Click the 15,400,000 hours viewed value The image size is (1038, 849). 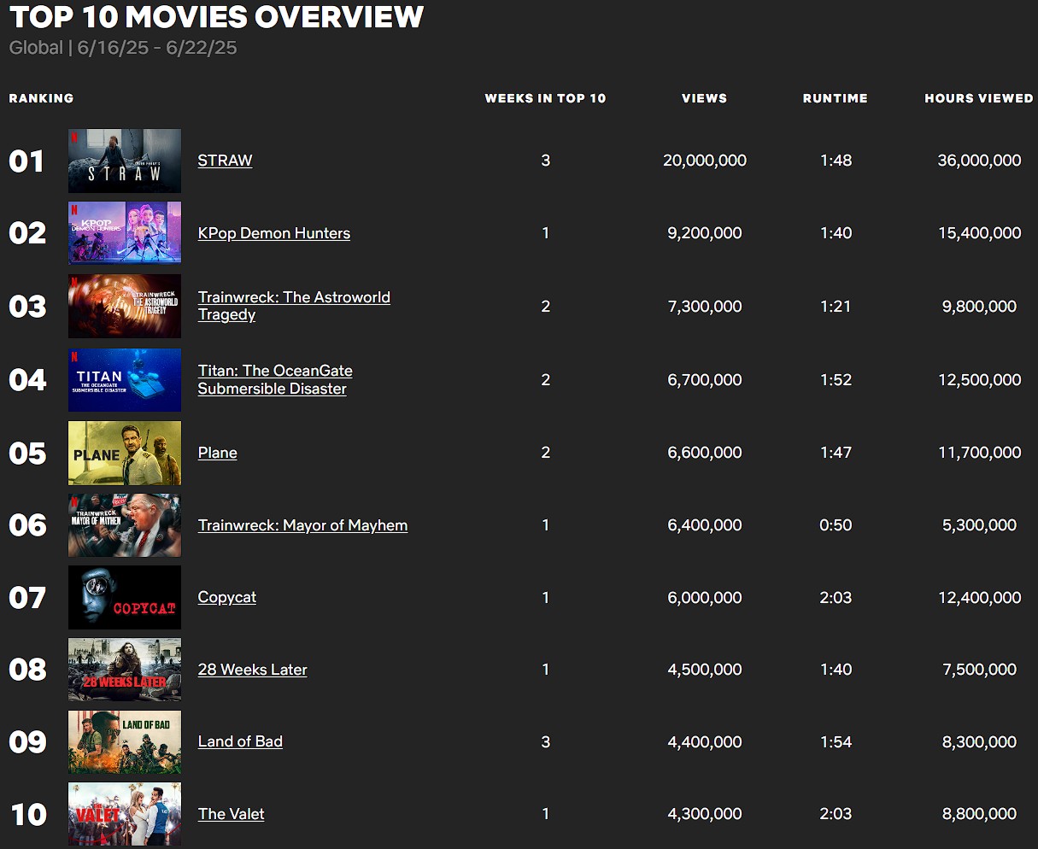click(x=979, y=233)
